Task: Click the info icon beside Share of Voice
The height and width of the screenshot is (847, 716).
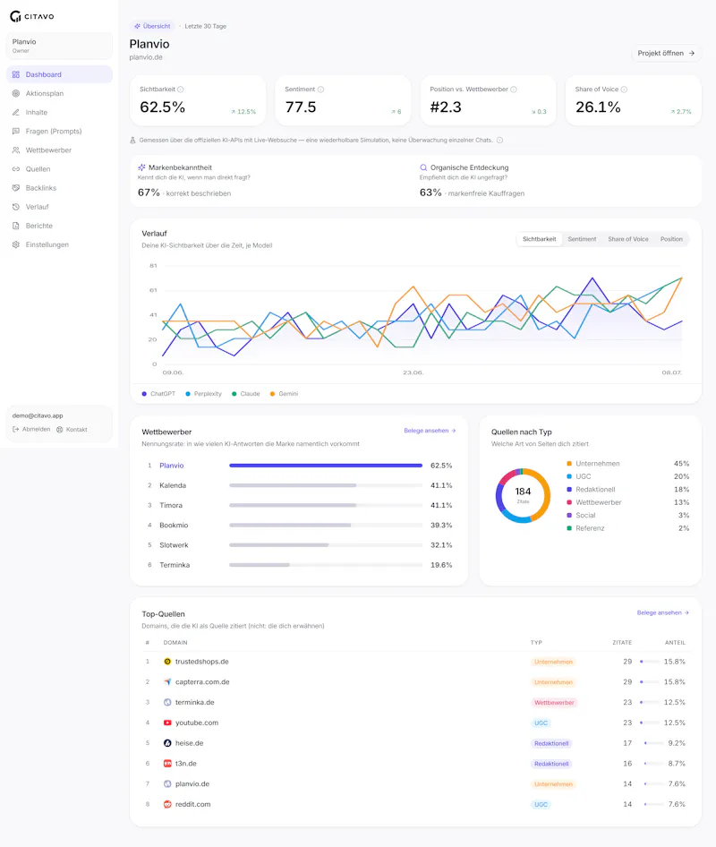Action: [624, 90]
